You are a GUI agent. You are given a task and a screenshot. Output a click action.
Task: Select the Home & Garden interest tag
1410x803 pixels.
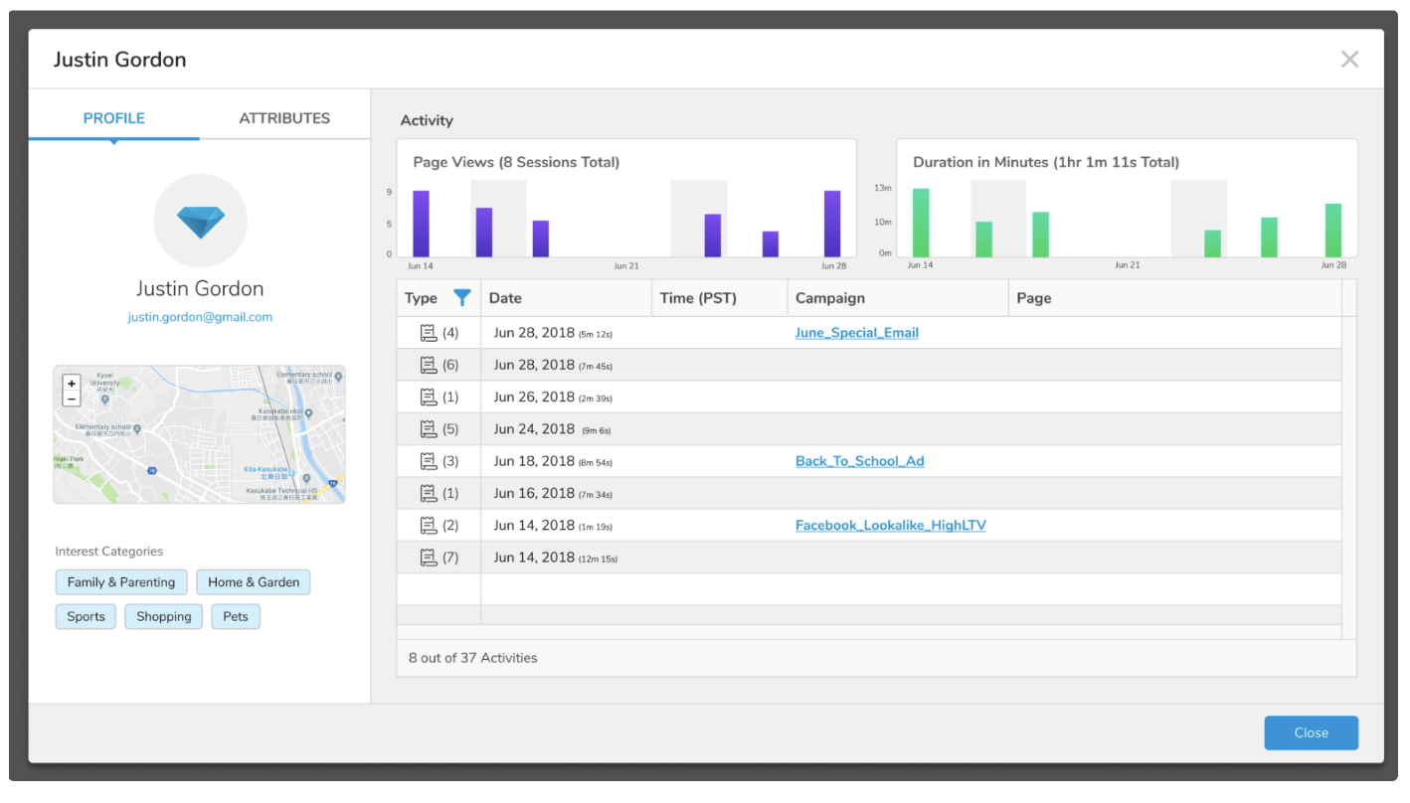coord(254,582)
